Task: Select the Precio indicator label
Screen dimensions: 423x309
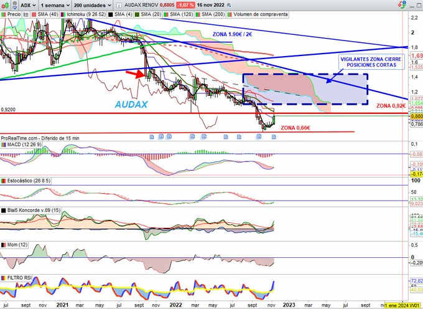Action: coord(14,14)
